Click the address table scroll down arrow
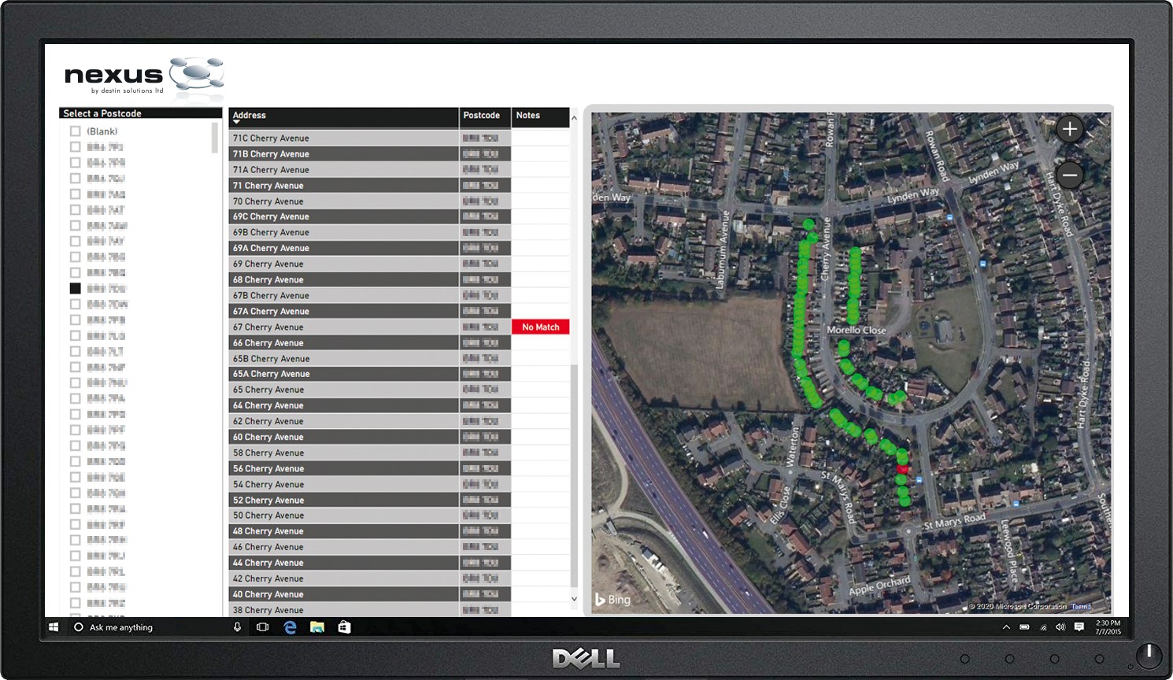This screenshot has height=680, width=1173. click(x=574, y=599)
